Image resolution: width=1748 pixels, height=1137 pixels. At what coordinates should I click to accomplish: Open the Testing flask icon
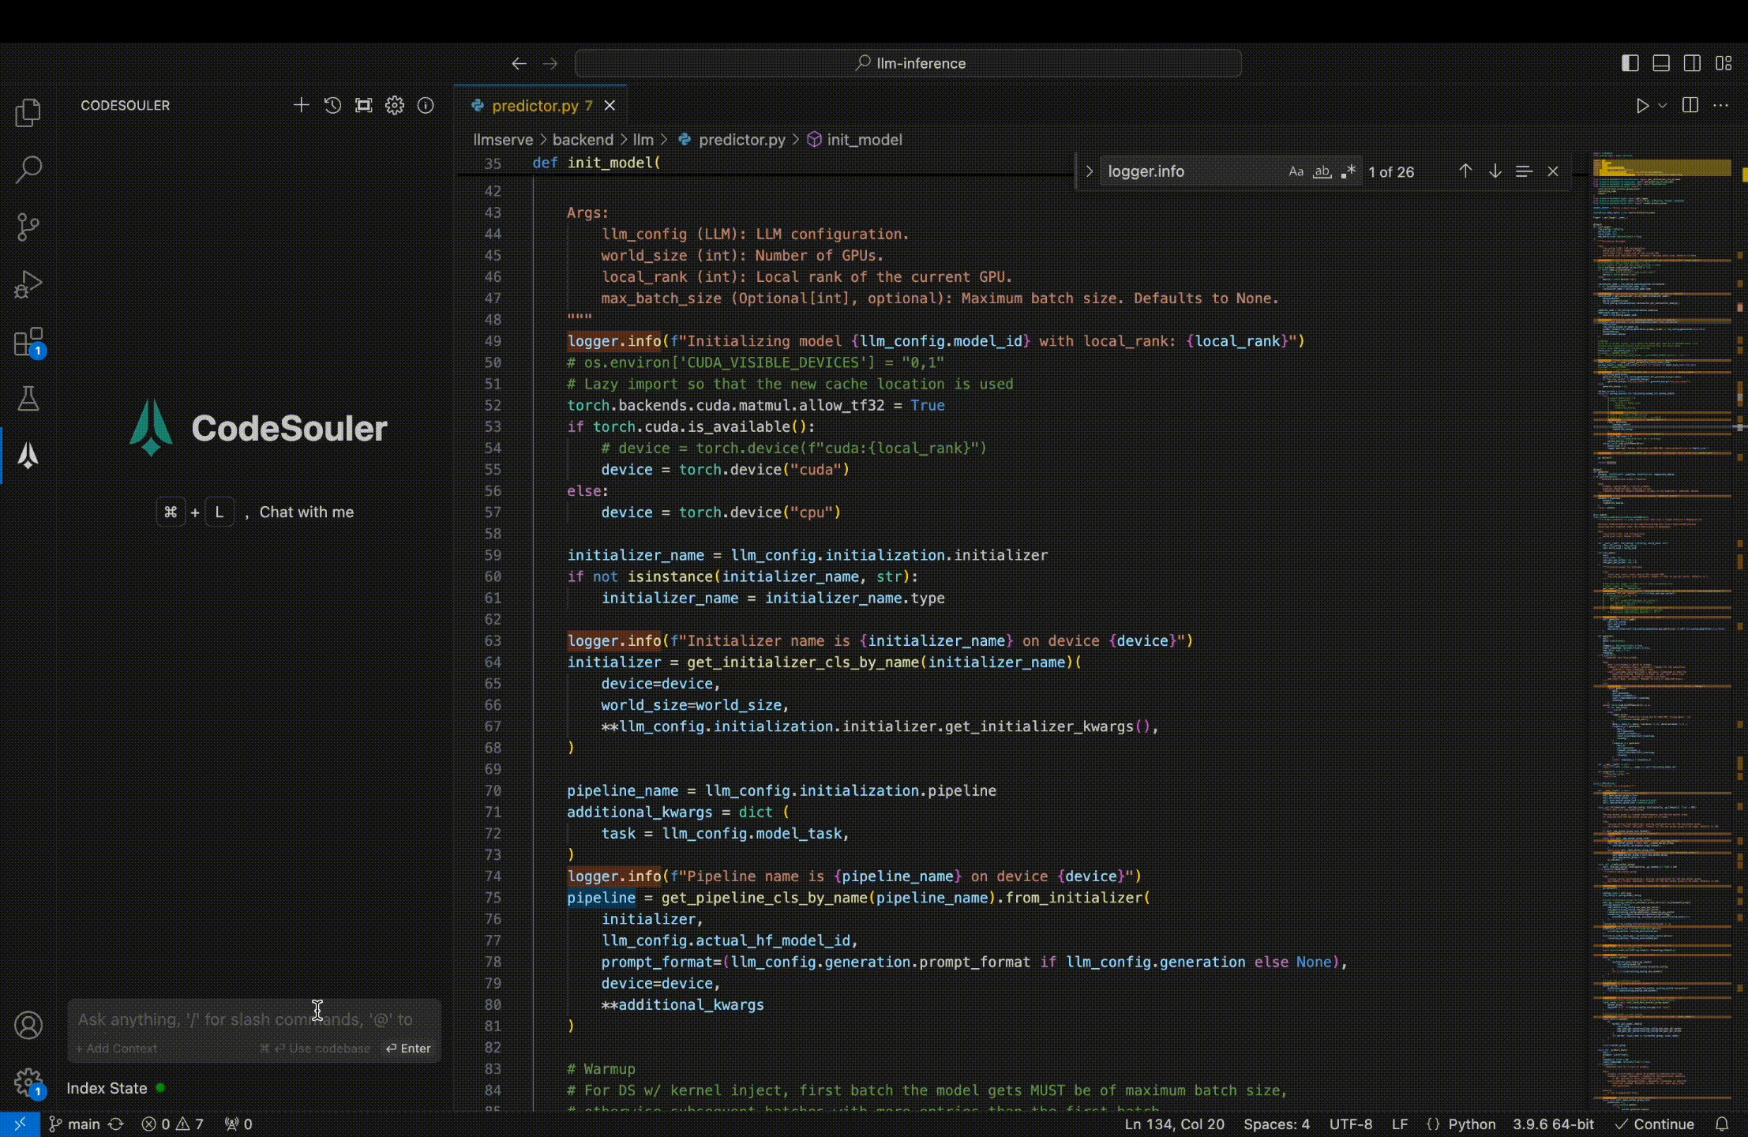28,399
